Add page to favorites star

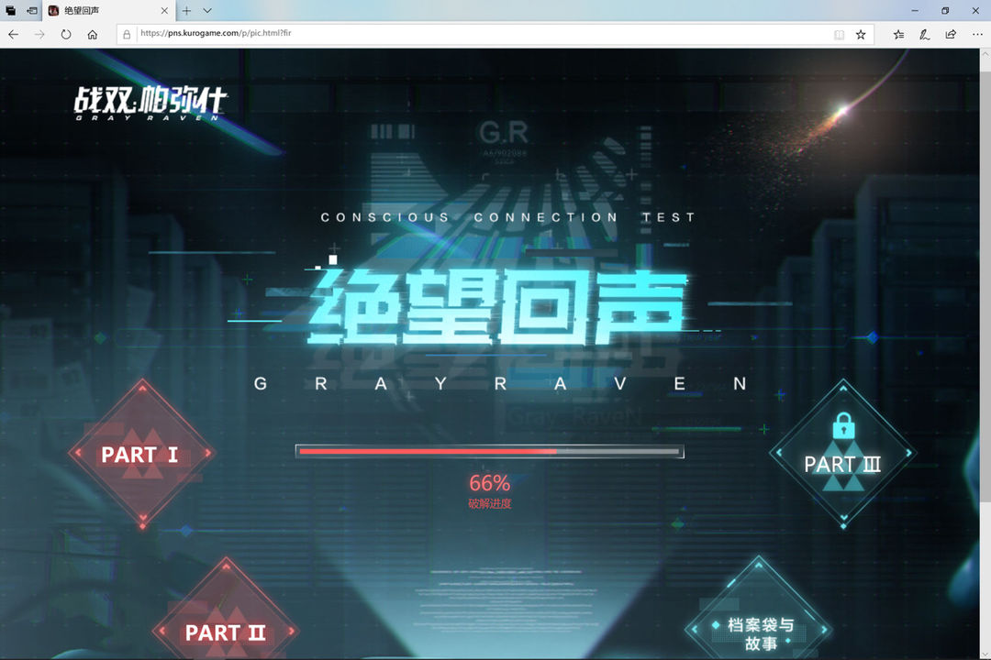[860, 35]
